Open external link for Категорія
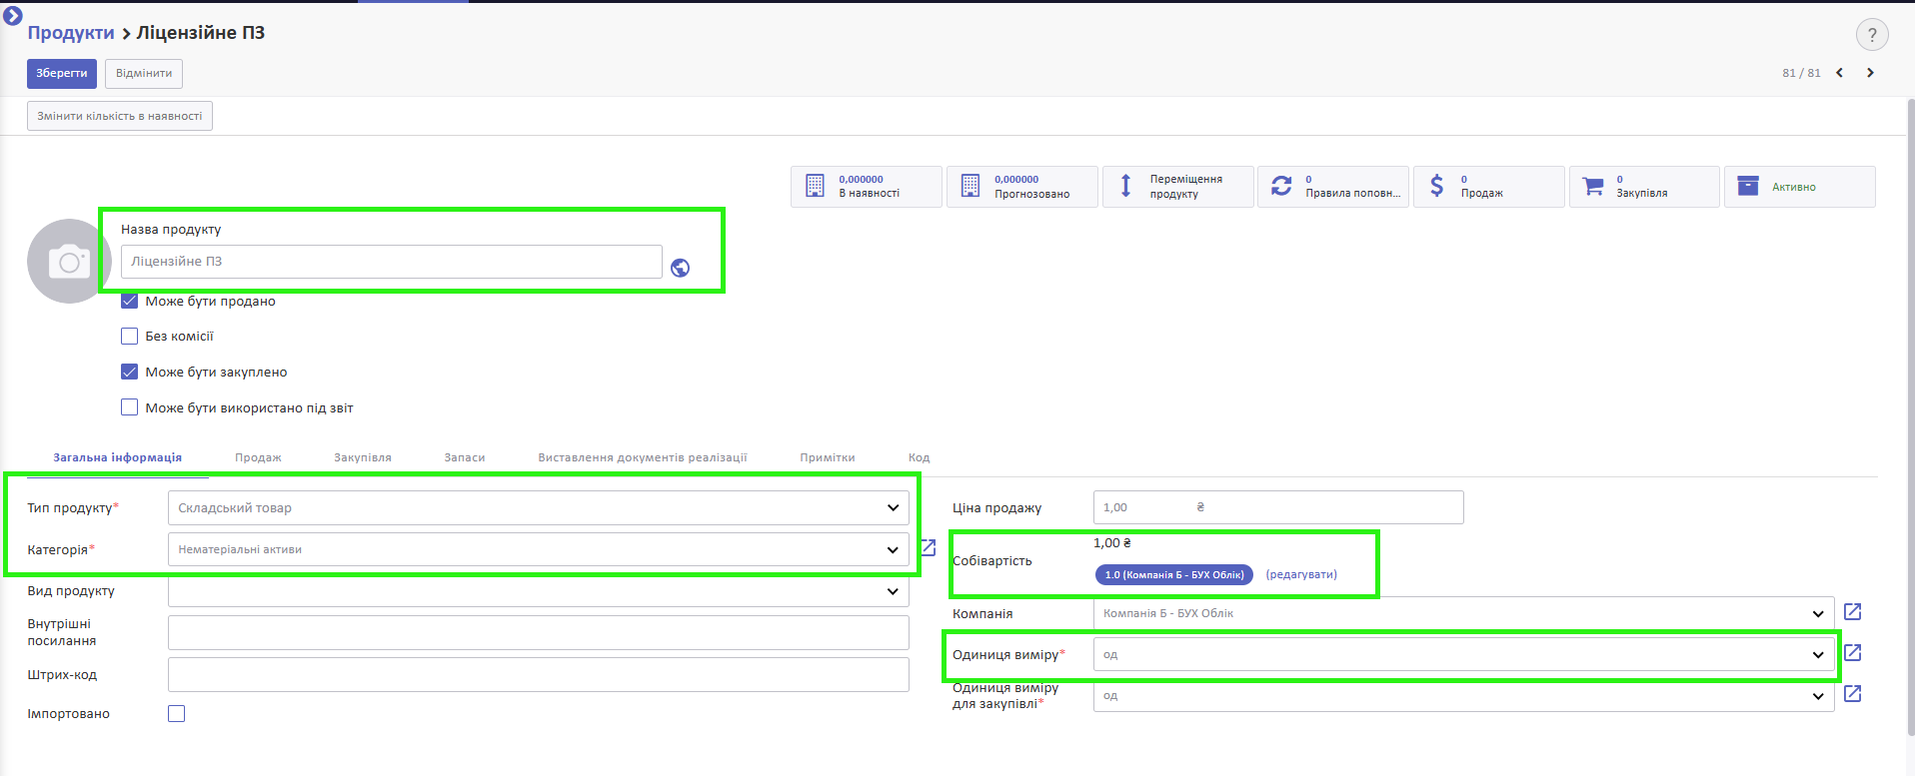Viewport: 1915px width, 776px height. (x=928, y=547)
